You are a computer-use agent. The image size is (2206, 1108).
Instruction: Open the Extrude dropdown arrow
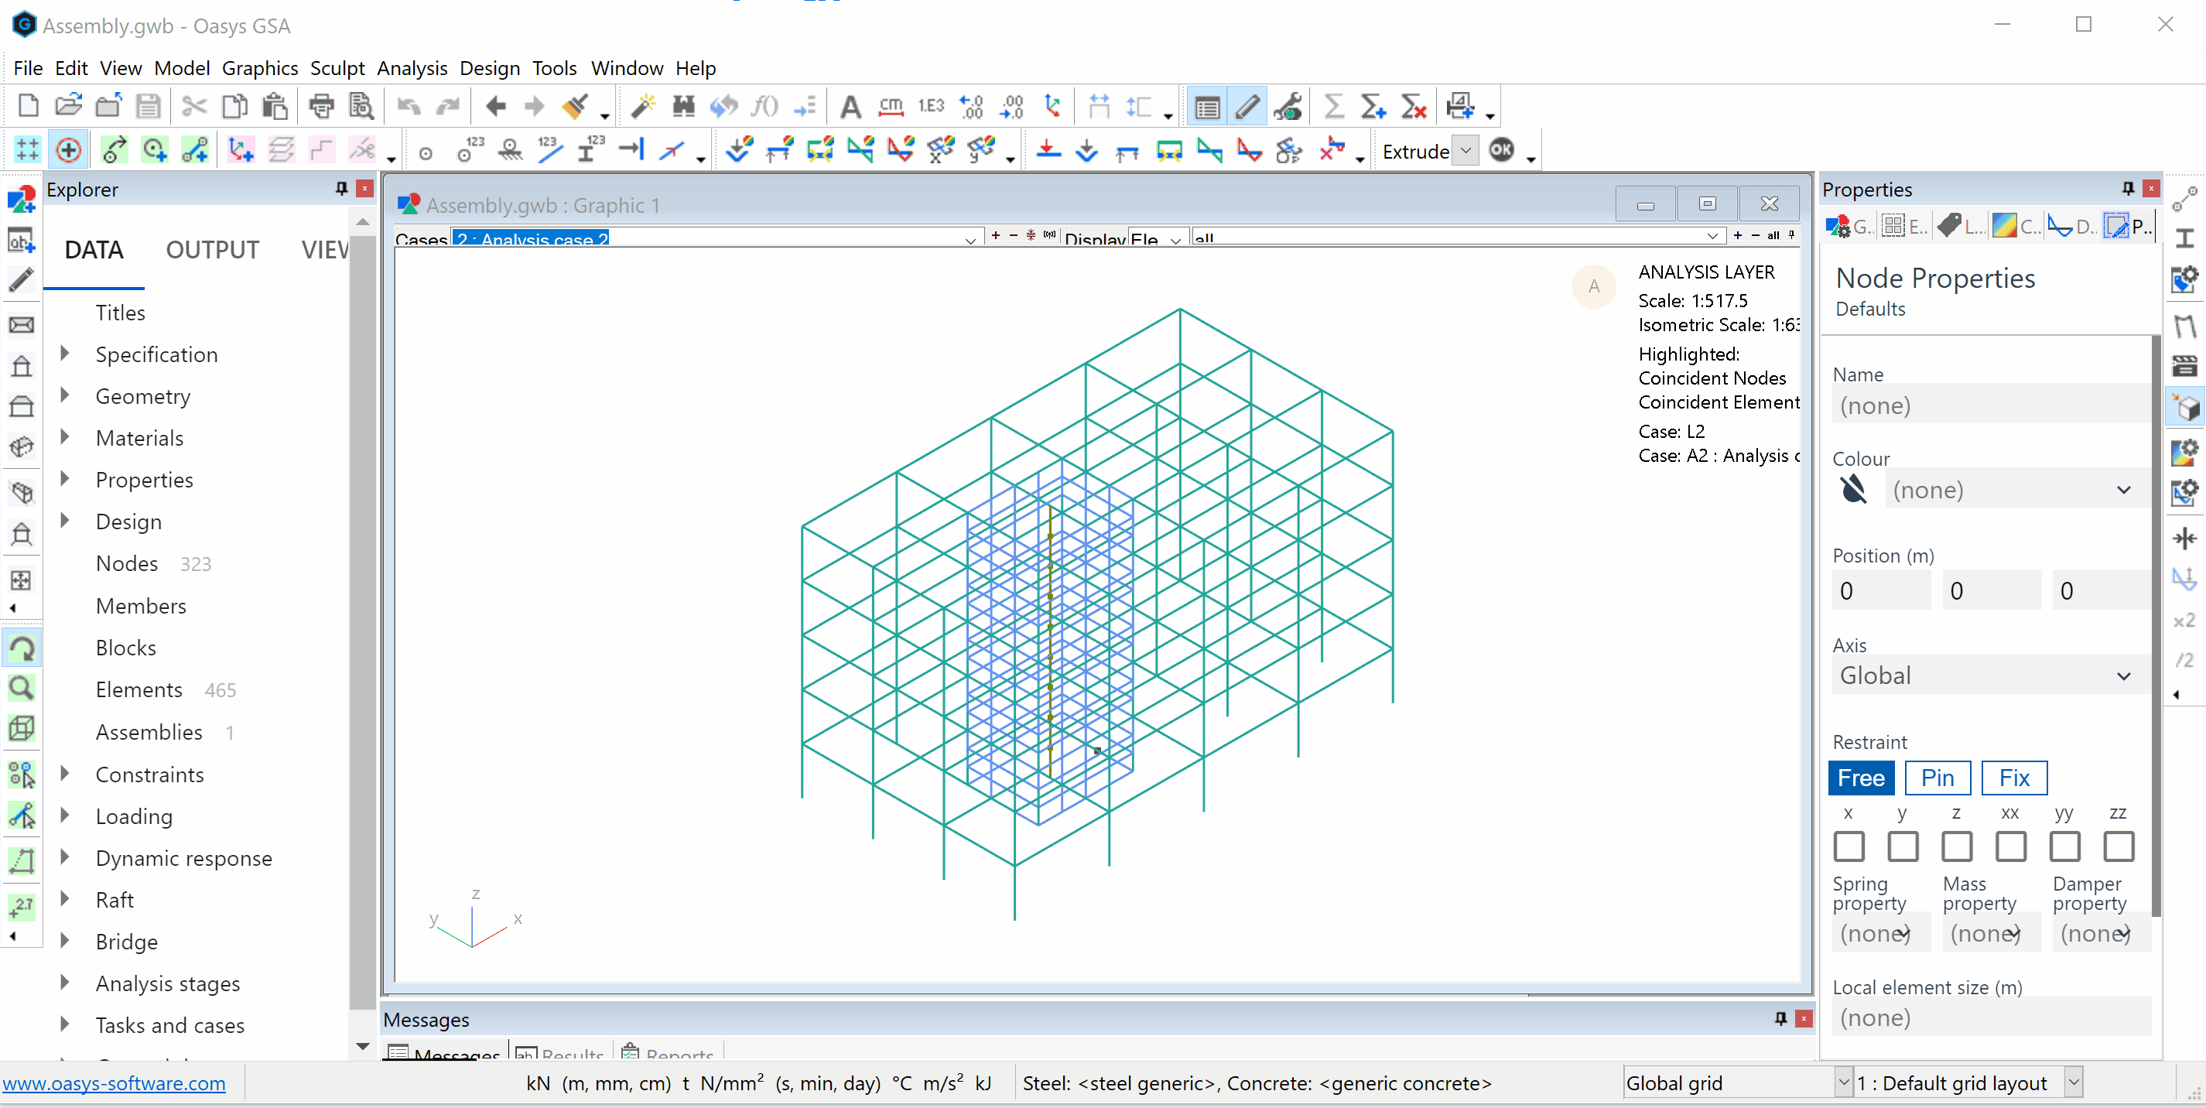[x=1466, y=151]
